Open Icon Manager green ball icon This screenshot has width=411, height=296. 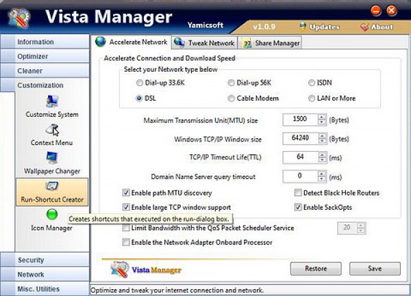(x=52, y=215)
